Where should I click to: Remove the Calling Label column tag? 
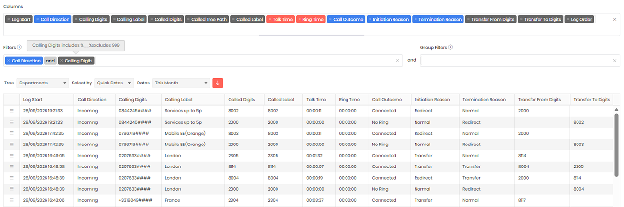[x=115, y=20]
